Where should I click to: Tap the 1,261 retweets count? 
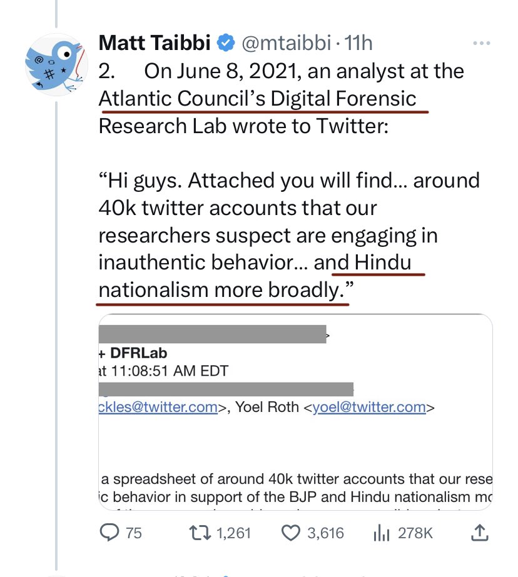[234, 533]
